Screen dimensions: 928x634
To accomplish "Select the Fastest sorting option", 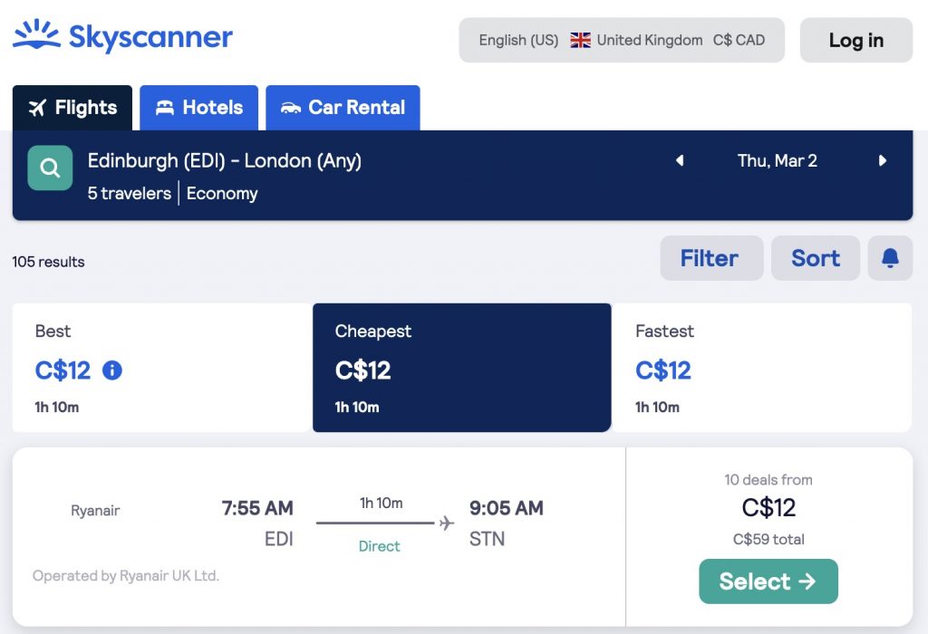I will [x=762, y=368].
